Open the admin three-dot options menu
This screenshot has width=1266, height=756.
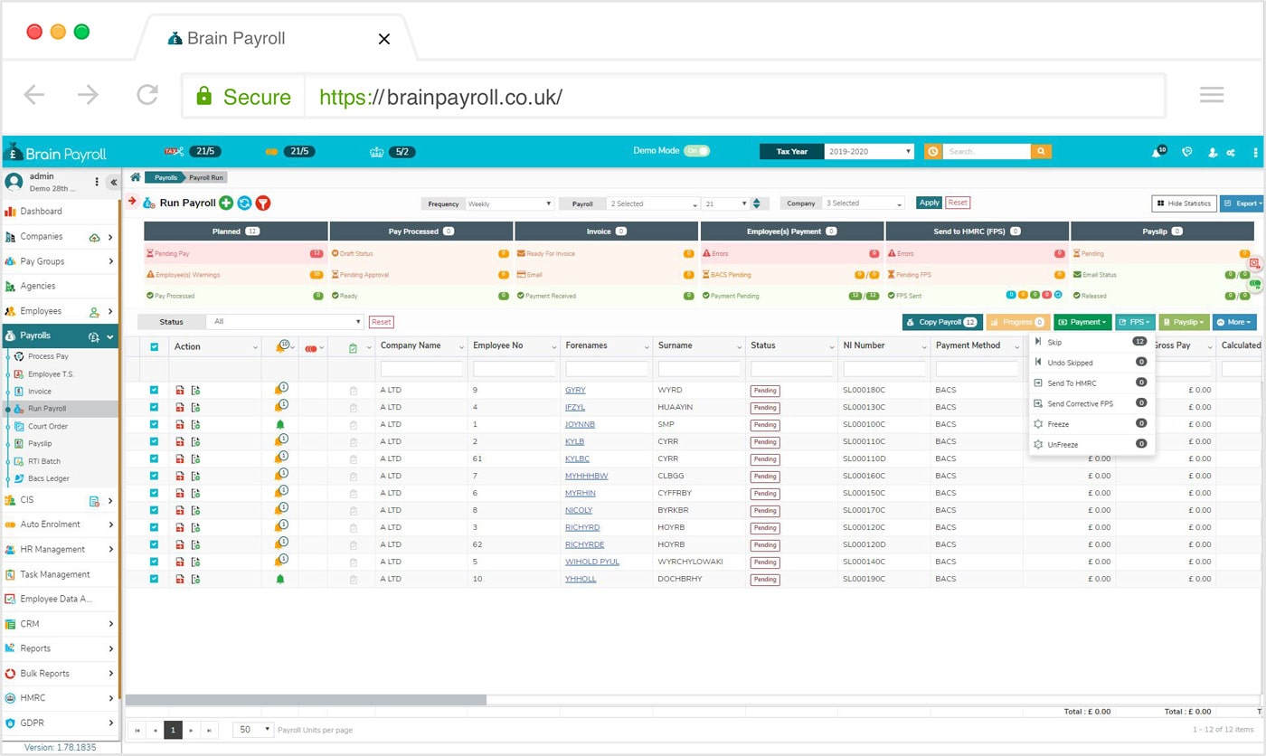[97, 182]
